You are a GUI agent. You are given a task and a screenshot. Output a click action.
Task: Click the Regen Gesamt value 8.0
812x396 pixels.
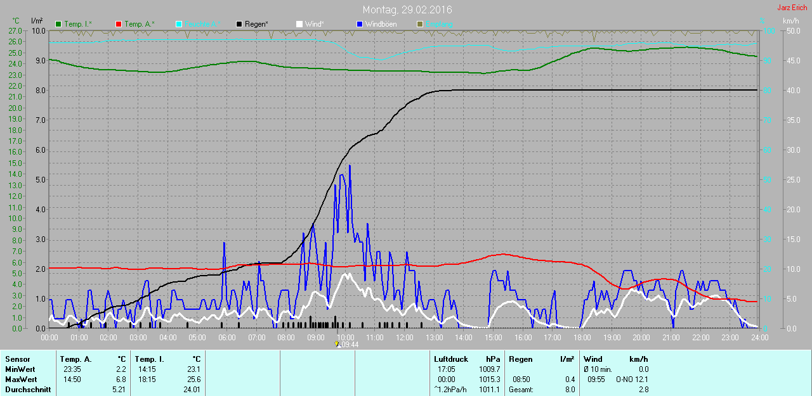click(570, 390)
